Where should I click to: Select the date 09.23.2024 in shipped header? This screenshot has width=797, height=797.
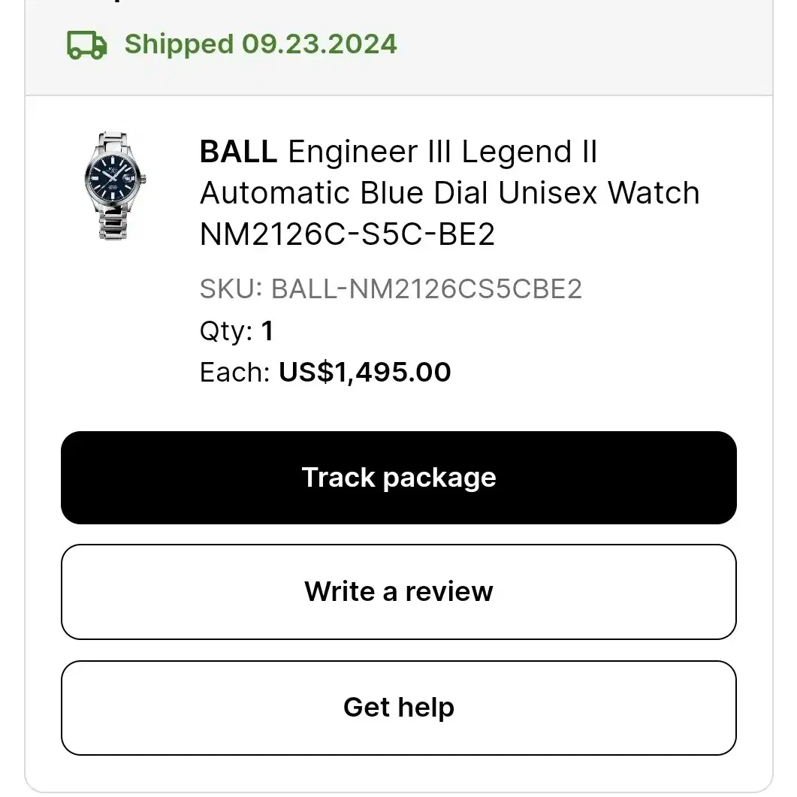click(319, 44)
